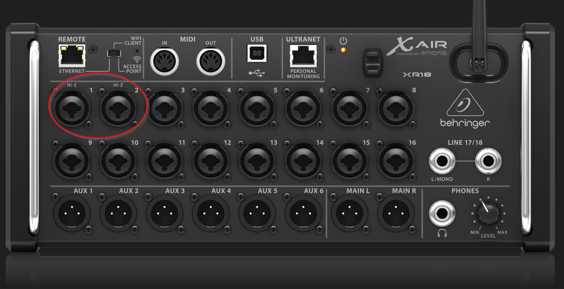Click the Ethernet REMOTE port
This screenshot has height=289, width=564.
pos(71,55)
